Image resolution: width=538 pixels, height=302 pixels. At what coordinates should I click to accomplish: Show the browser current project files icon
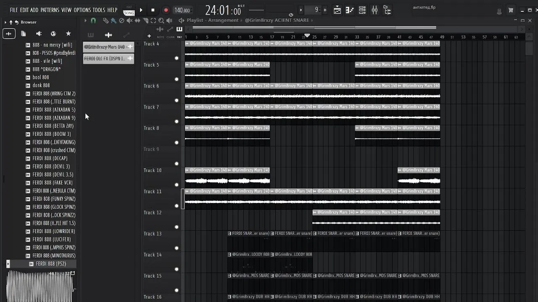pos(24,34)
